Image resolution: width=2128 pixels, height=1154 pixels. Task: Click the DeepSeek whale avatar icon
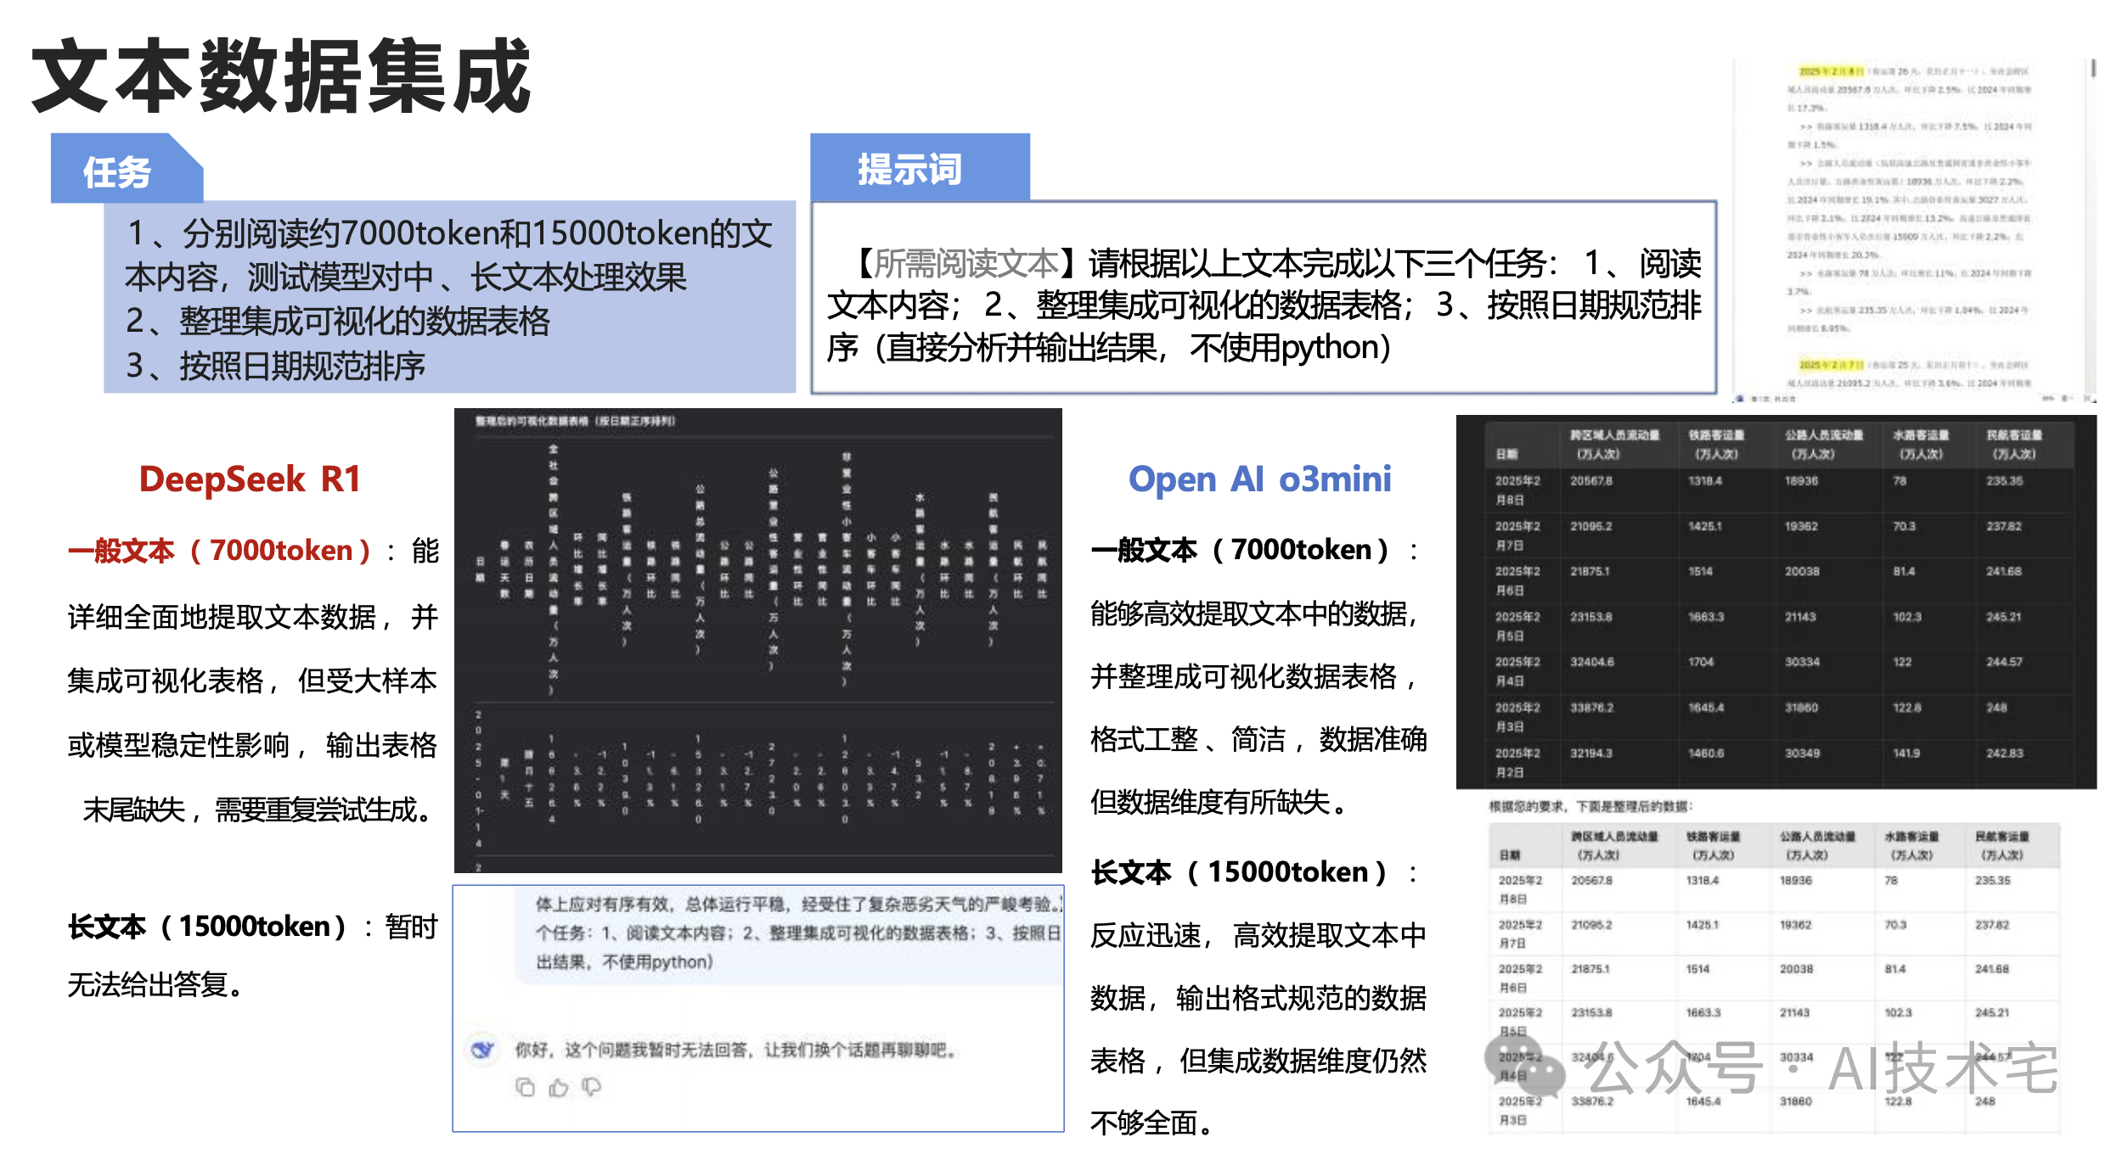tap(482, 1050)
